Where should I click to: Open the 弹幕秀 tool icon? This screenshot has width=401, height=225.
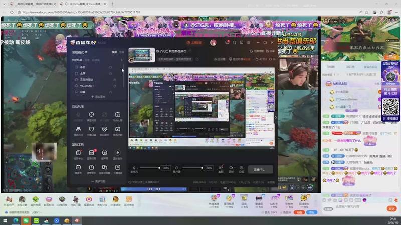click(x=78, y=168)
